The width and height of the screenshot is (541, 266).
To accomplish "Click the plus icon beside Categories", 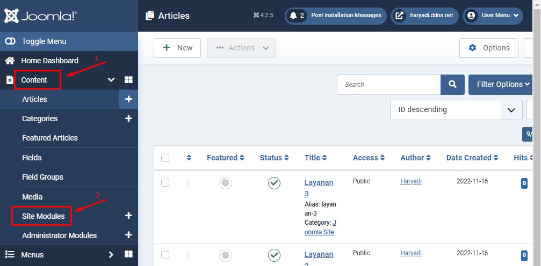I will click(128, 119).
